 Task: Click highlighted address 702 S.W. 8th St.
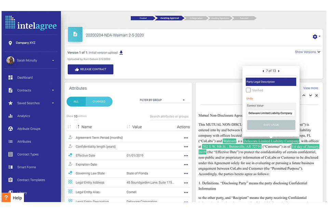[x=232, y=147]
